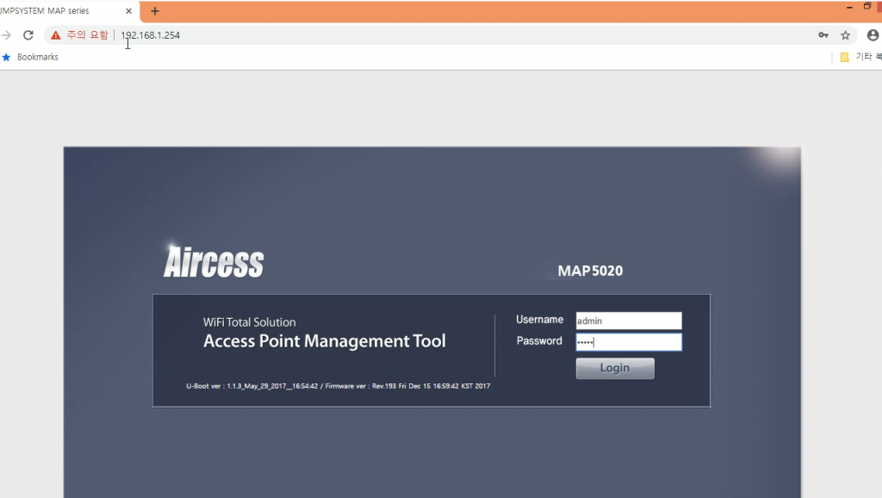Click the Aircess logo
This screenshot has width=882, height=498.
click(214, 261)
